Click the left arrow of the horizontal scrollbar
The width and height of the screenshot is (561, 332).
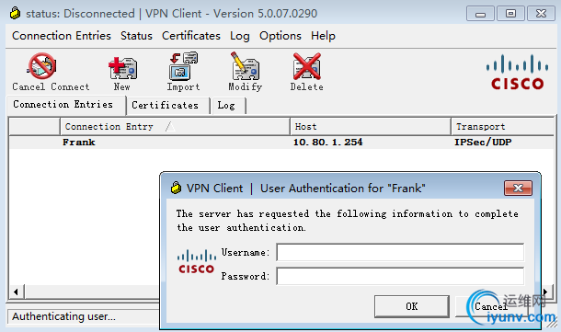click(16, 292)
